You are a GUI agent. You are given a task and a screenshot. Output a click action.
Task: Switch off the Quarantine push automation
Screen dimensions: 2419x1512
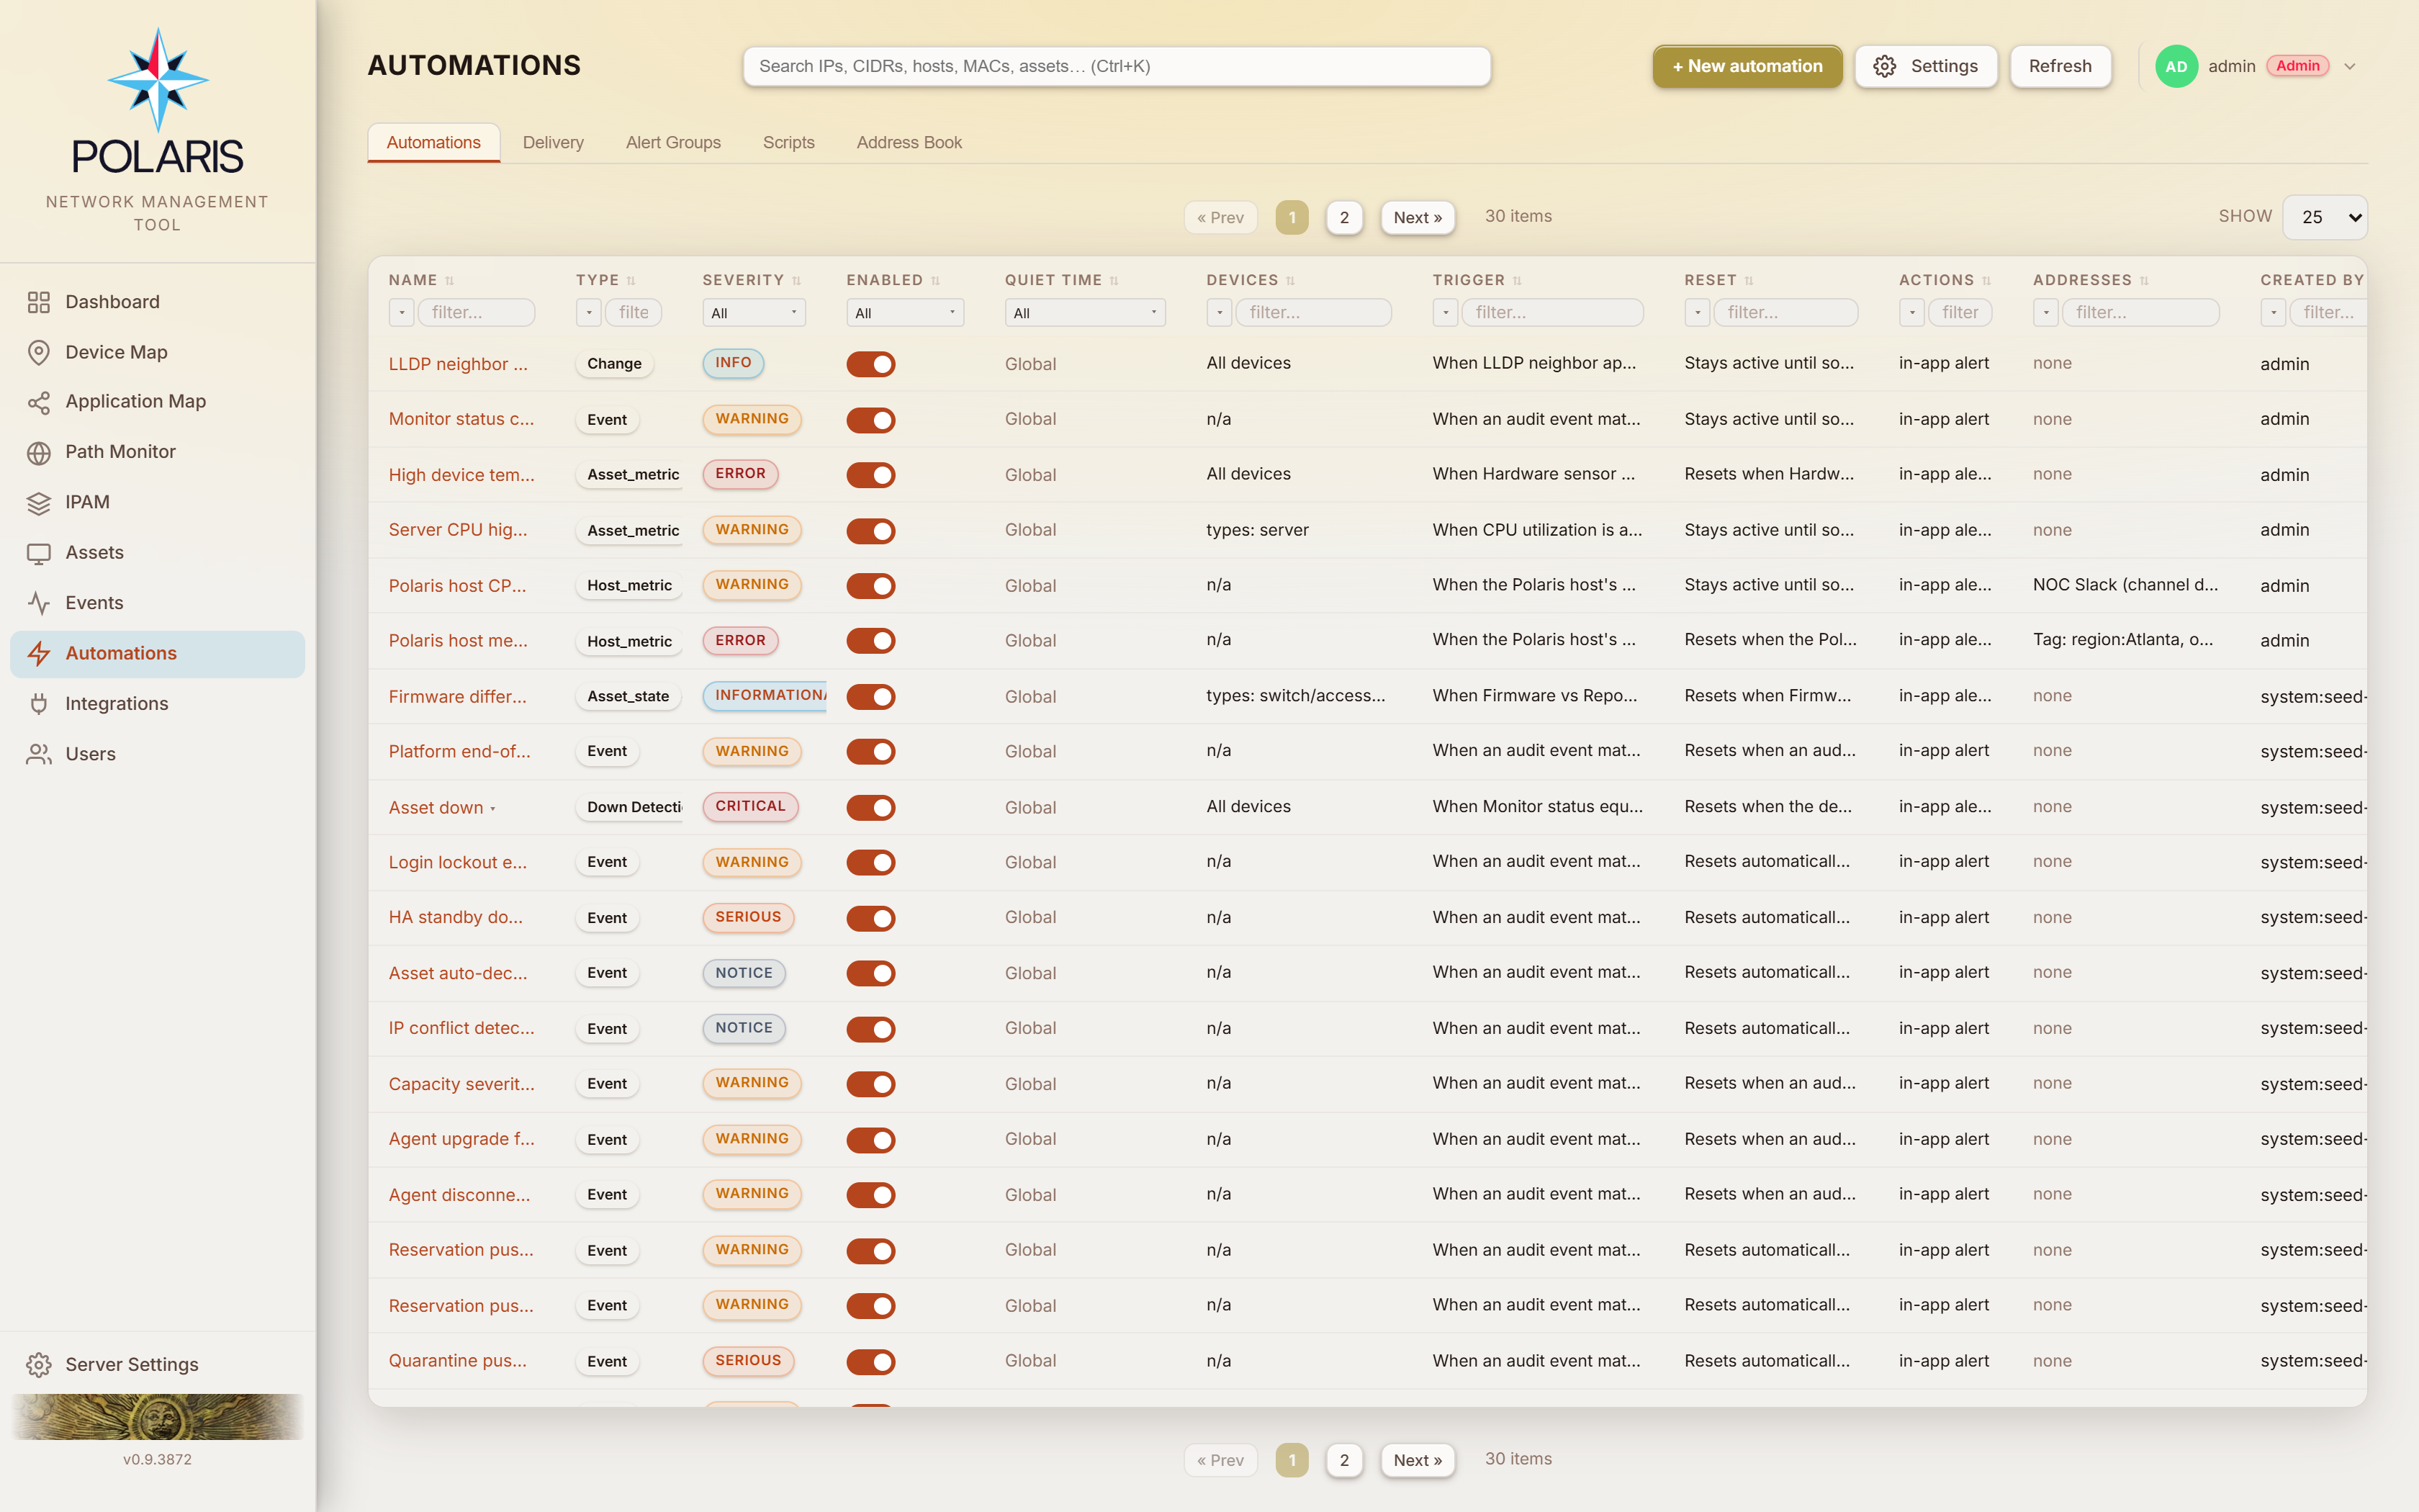point(870,1361)
